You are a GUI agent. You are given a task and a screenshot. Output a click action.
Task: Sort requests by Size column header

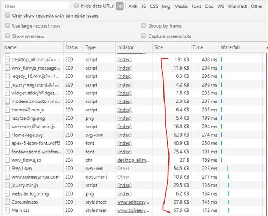[171, 47]
